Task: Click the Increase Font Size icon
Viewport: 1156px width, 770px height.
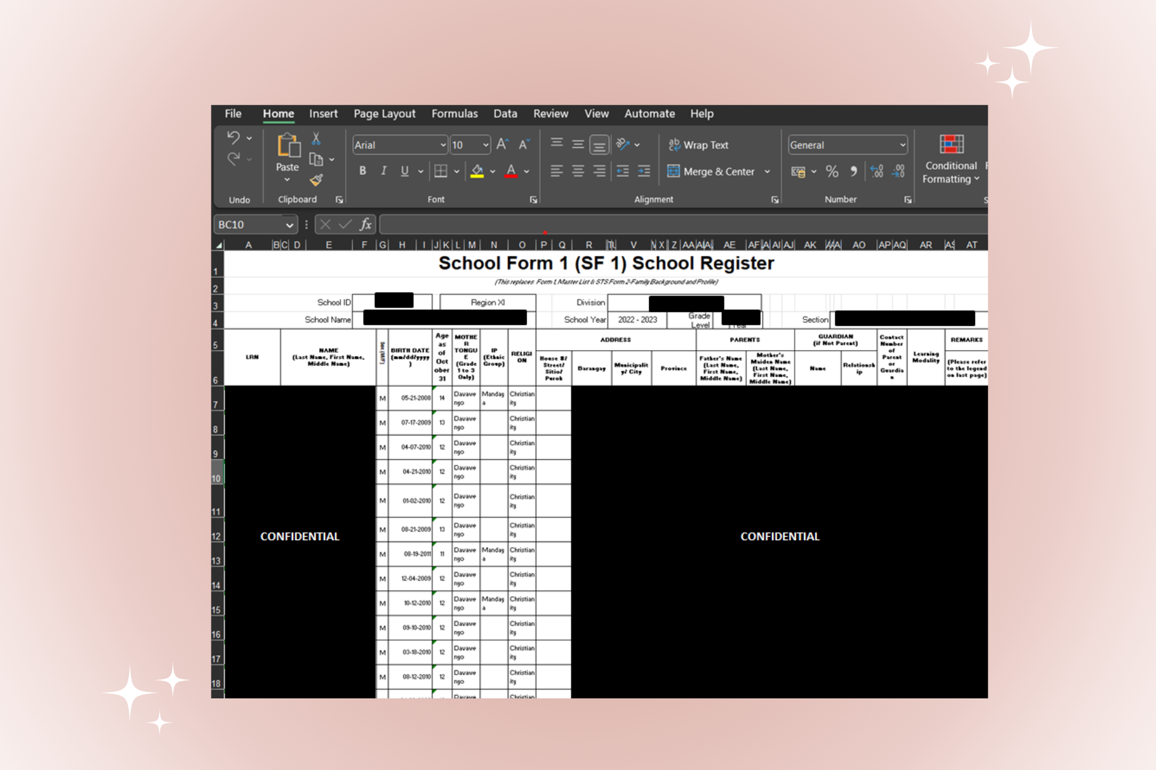Action: (x=502, y=144)
